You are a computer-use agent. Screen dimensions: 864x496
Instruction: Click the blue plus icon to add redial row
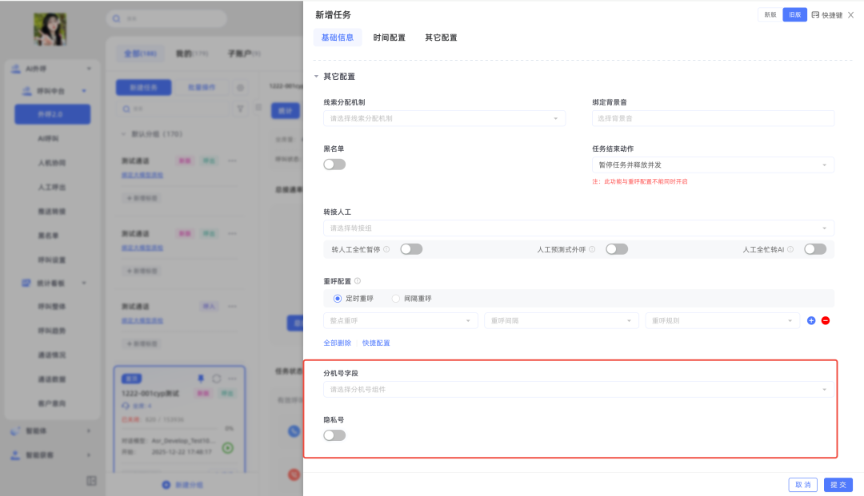click(811, 320)
